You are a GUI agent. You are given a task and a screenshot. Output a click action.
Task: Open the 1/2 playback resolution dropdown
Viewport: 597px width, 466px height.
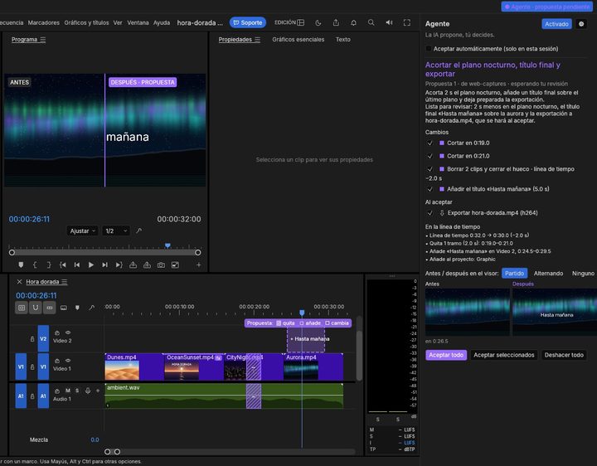(x=116, y=231)
